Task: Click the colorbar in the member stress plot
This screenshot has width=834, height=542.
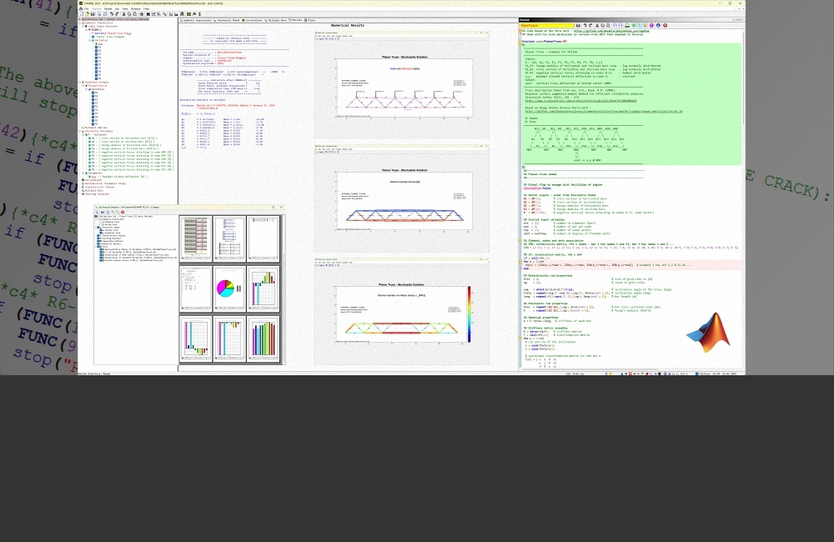Action: coord(469,314)
